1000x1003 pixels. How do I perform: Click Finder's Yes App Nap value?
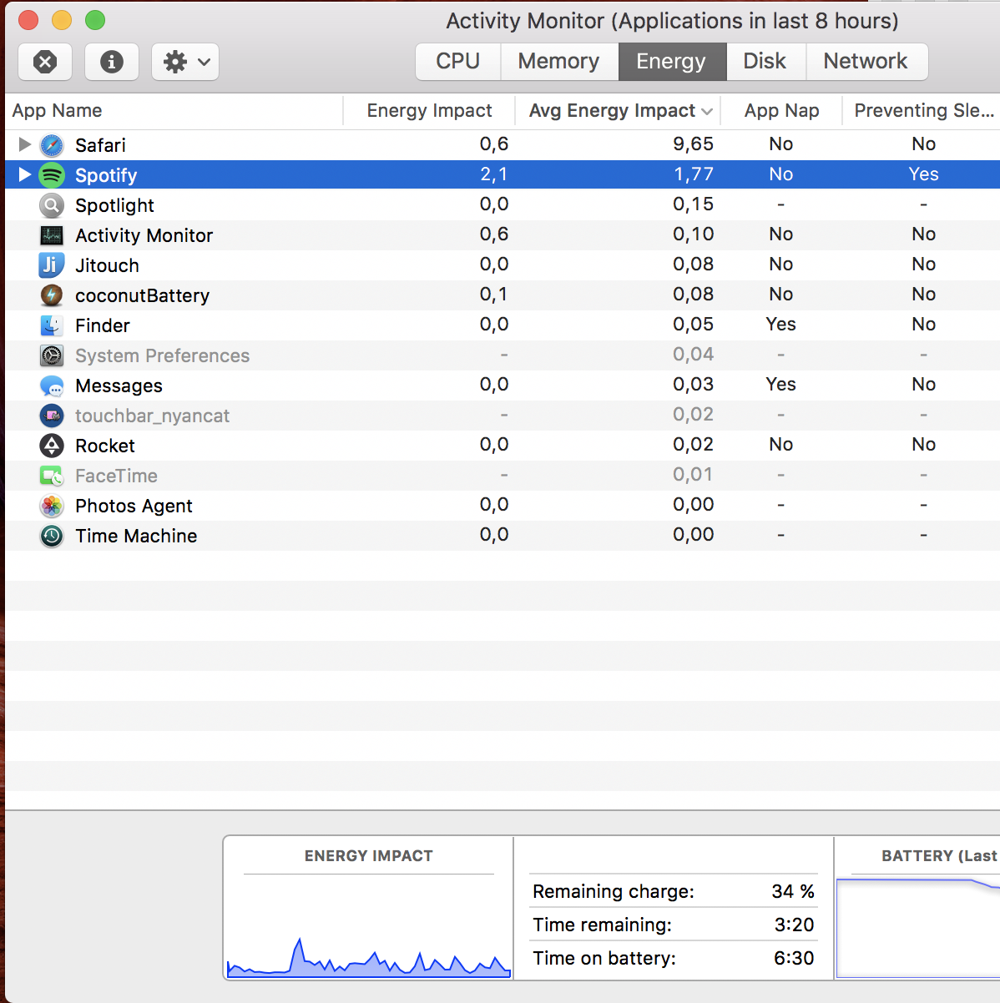tap(780, 325)
